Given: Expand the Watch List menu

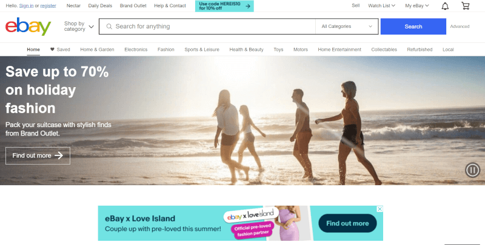Looking at the screenshot, I should point(381,5).
